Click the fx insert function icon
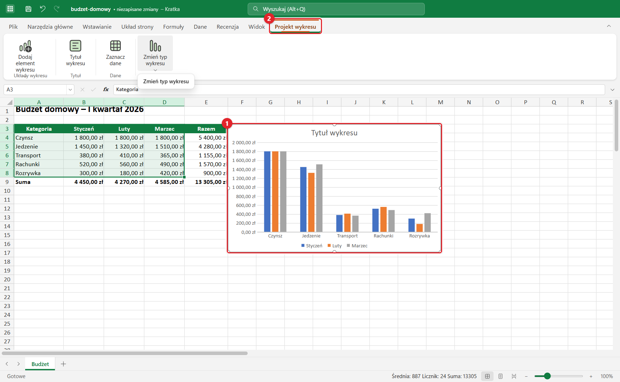Viewport: 620px width, 382px height. click(106, 90)
